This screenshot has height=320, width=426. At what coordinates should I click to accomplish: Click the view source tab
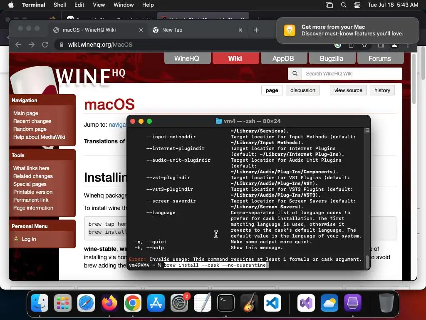348,90
